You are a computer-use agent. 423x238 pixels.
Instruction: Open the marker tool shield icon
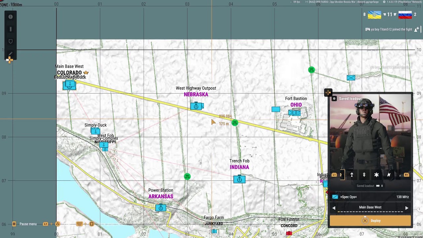click(11, 41)
